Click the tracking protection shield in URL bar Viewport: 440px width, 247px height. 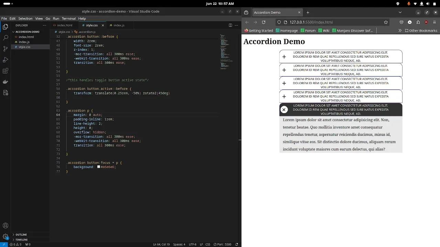click(279, 22)
